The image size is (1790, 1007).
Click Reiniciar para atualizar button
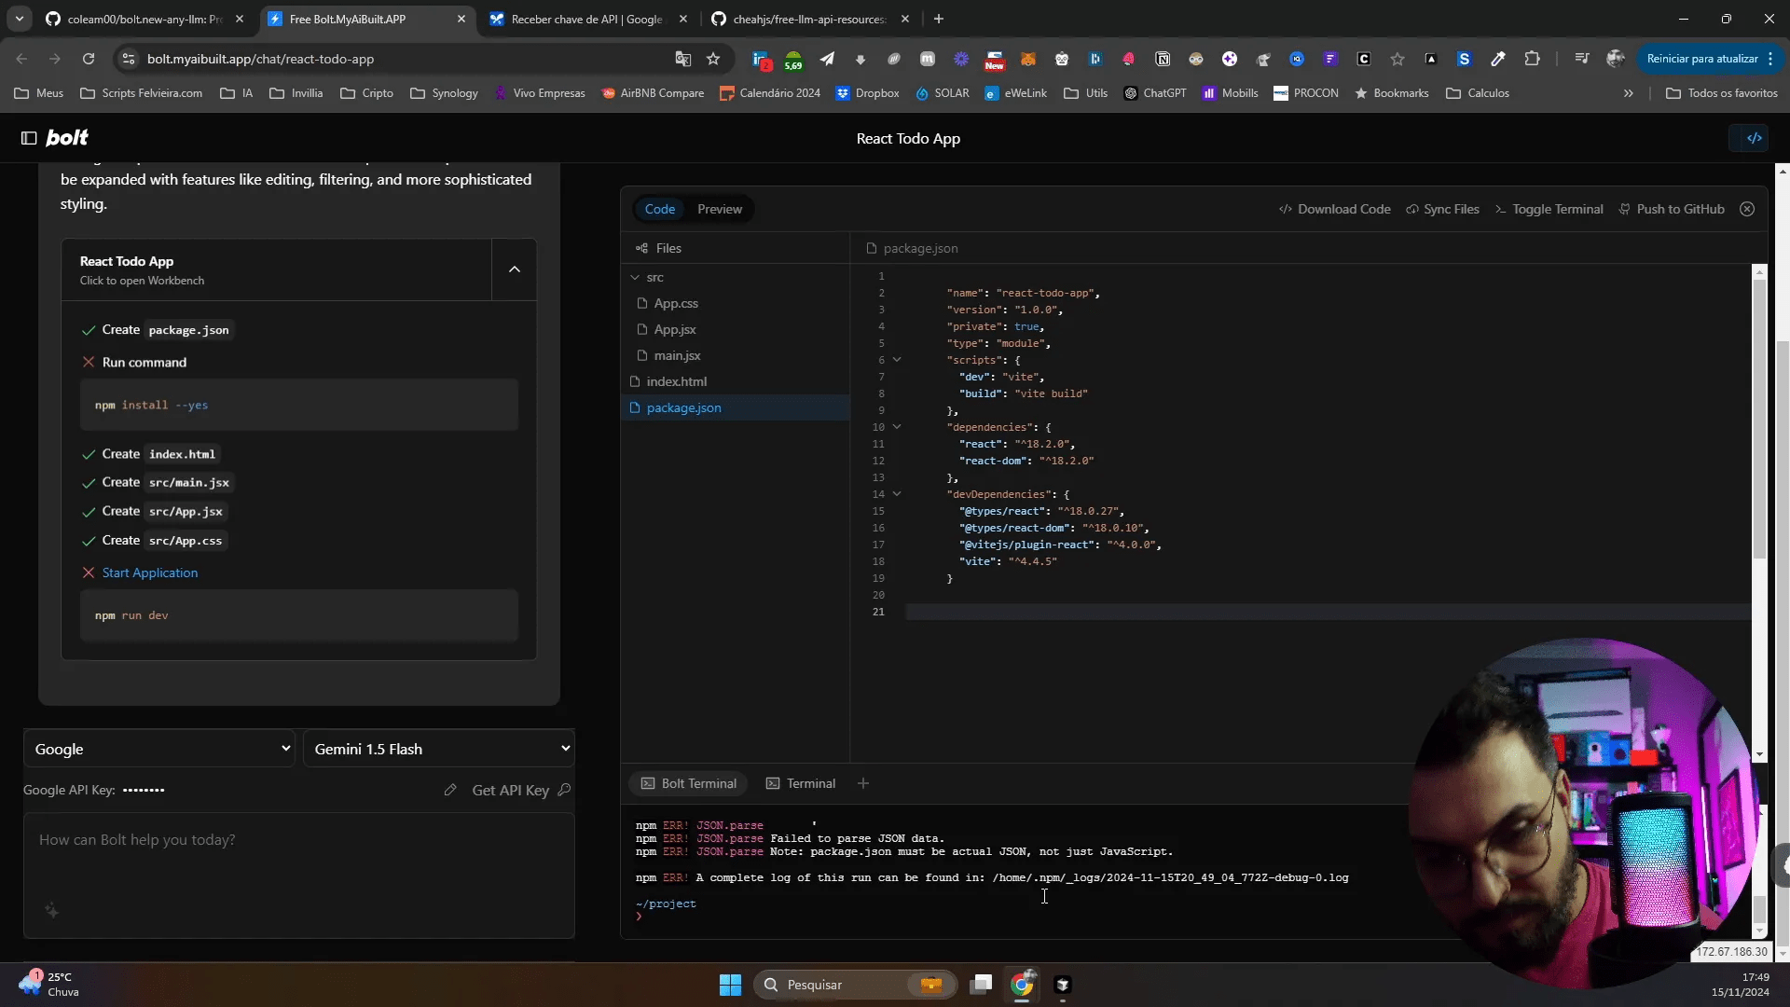coord(1711,59)
